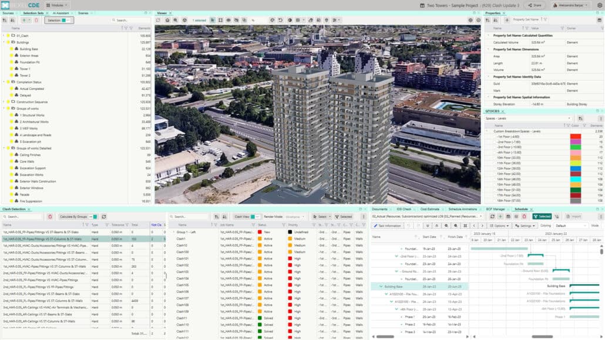Select the box selection tool in viewer
Viewport: 605px width, 340px height.
click(220, 20)
